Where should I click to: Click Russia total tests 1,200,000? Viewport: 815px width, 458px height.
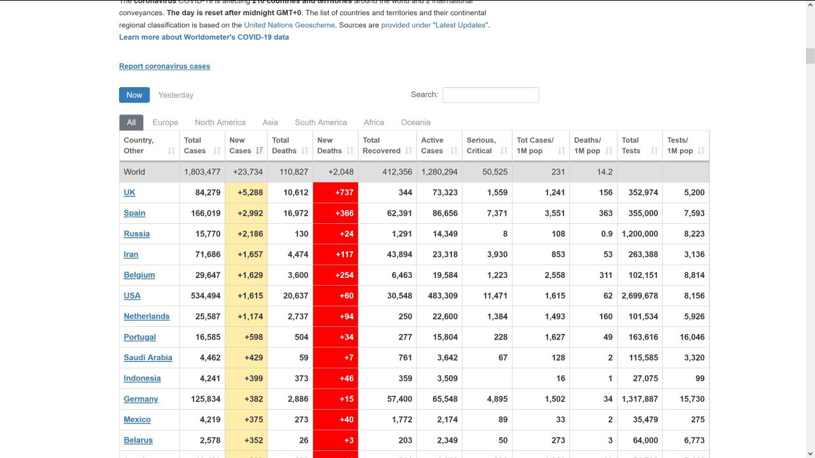coord(640,233)
